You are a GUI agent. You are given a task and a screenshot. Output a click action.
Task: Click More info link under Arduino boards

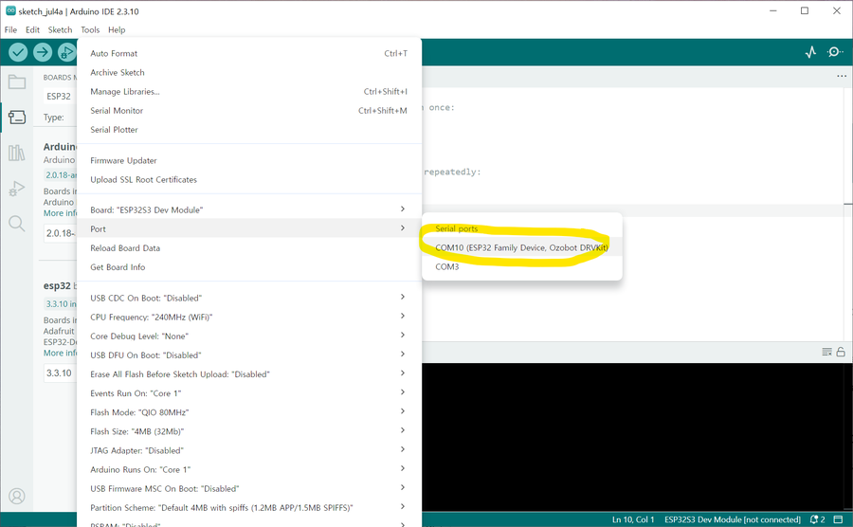[x=60, y=213]
